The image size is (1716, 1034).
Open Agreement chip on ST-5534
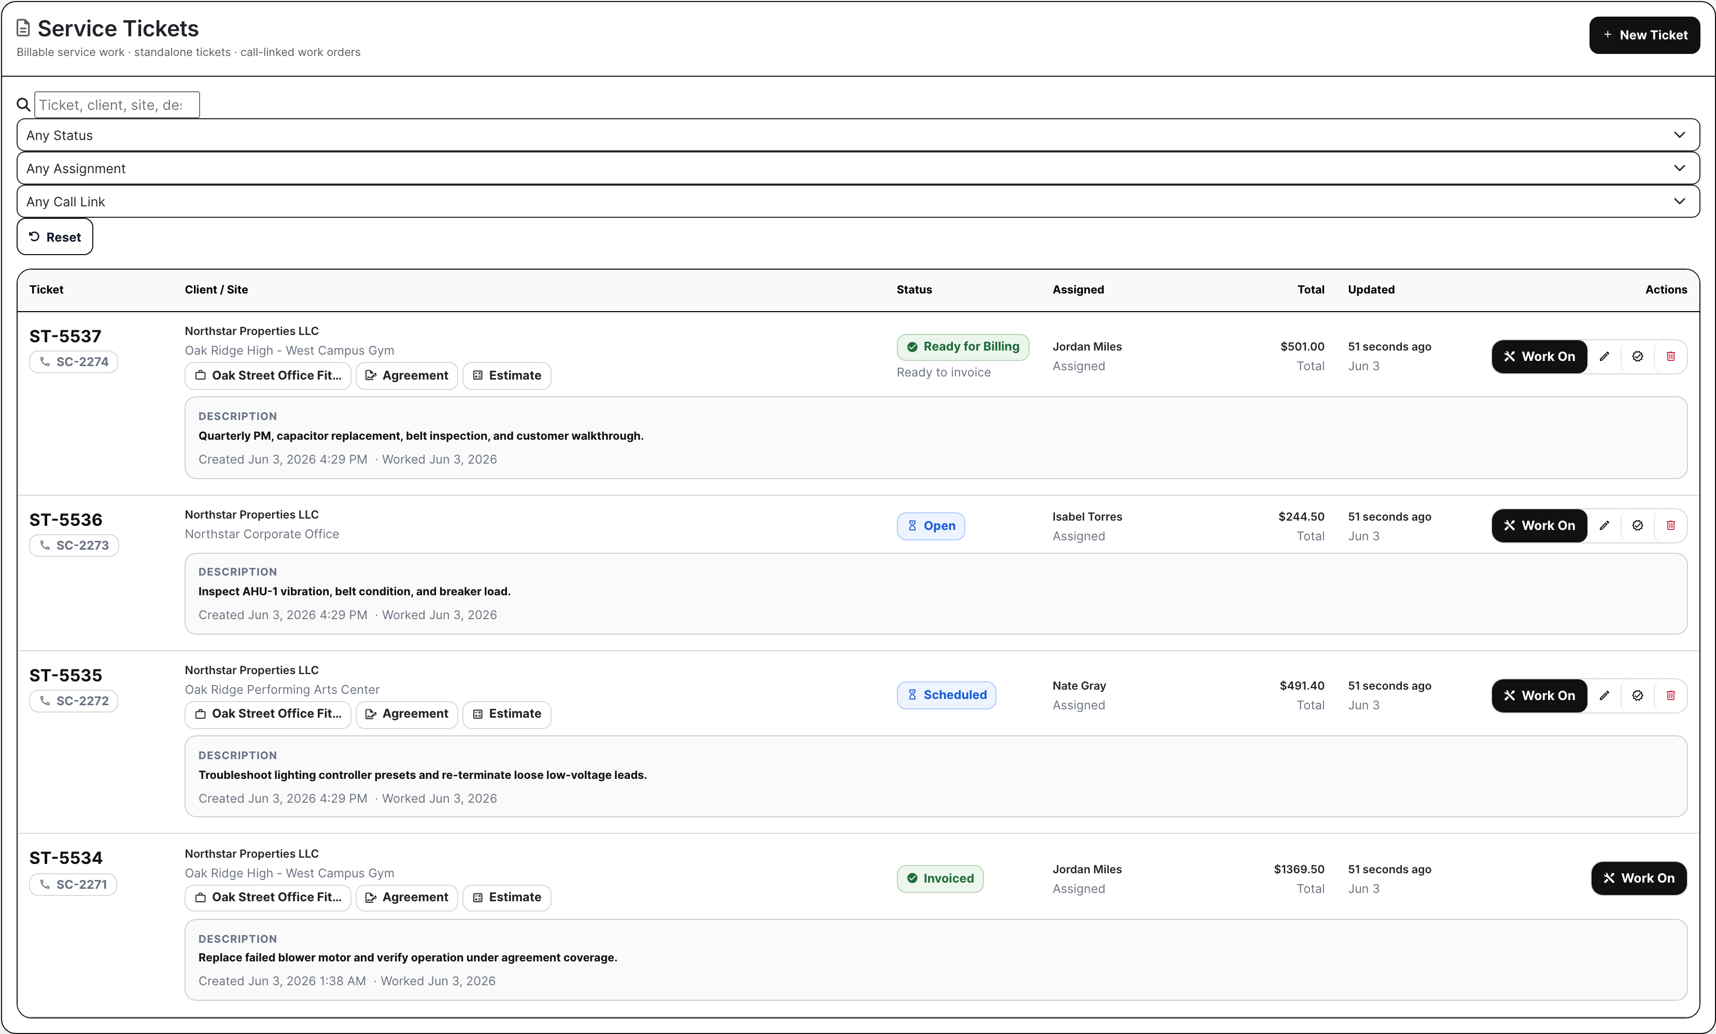tap(407, 898)
